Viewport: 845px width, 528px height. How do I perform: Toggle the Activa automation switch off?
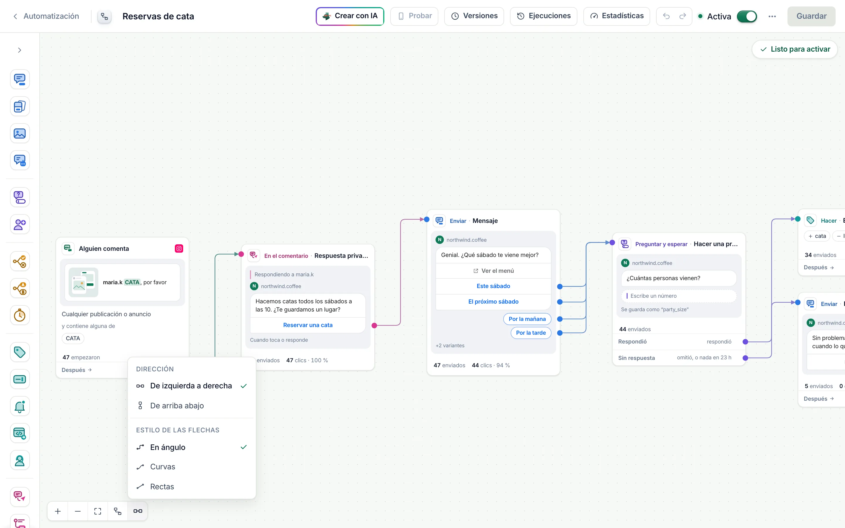(x=746, y=16)
